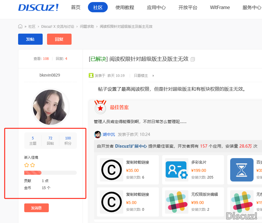Click bkevin0829's profile avatar

pos(50,107)
